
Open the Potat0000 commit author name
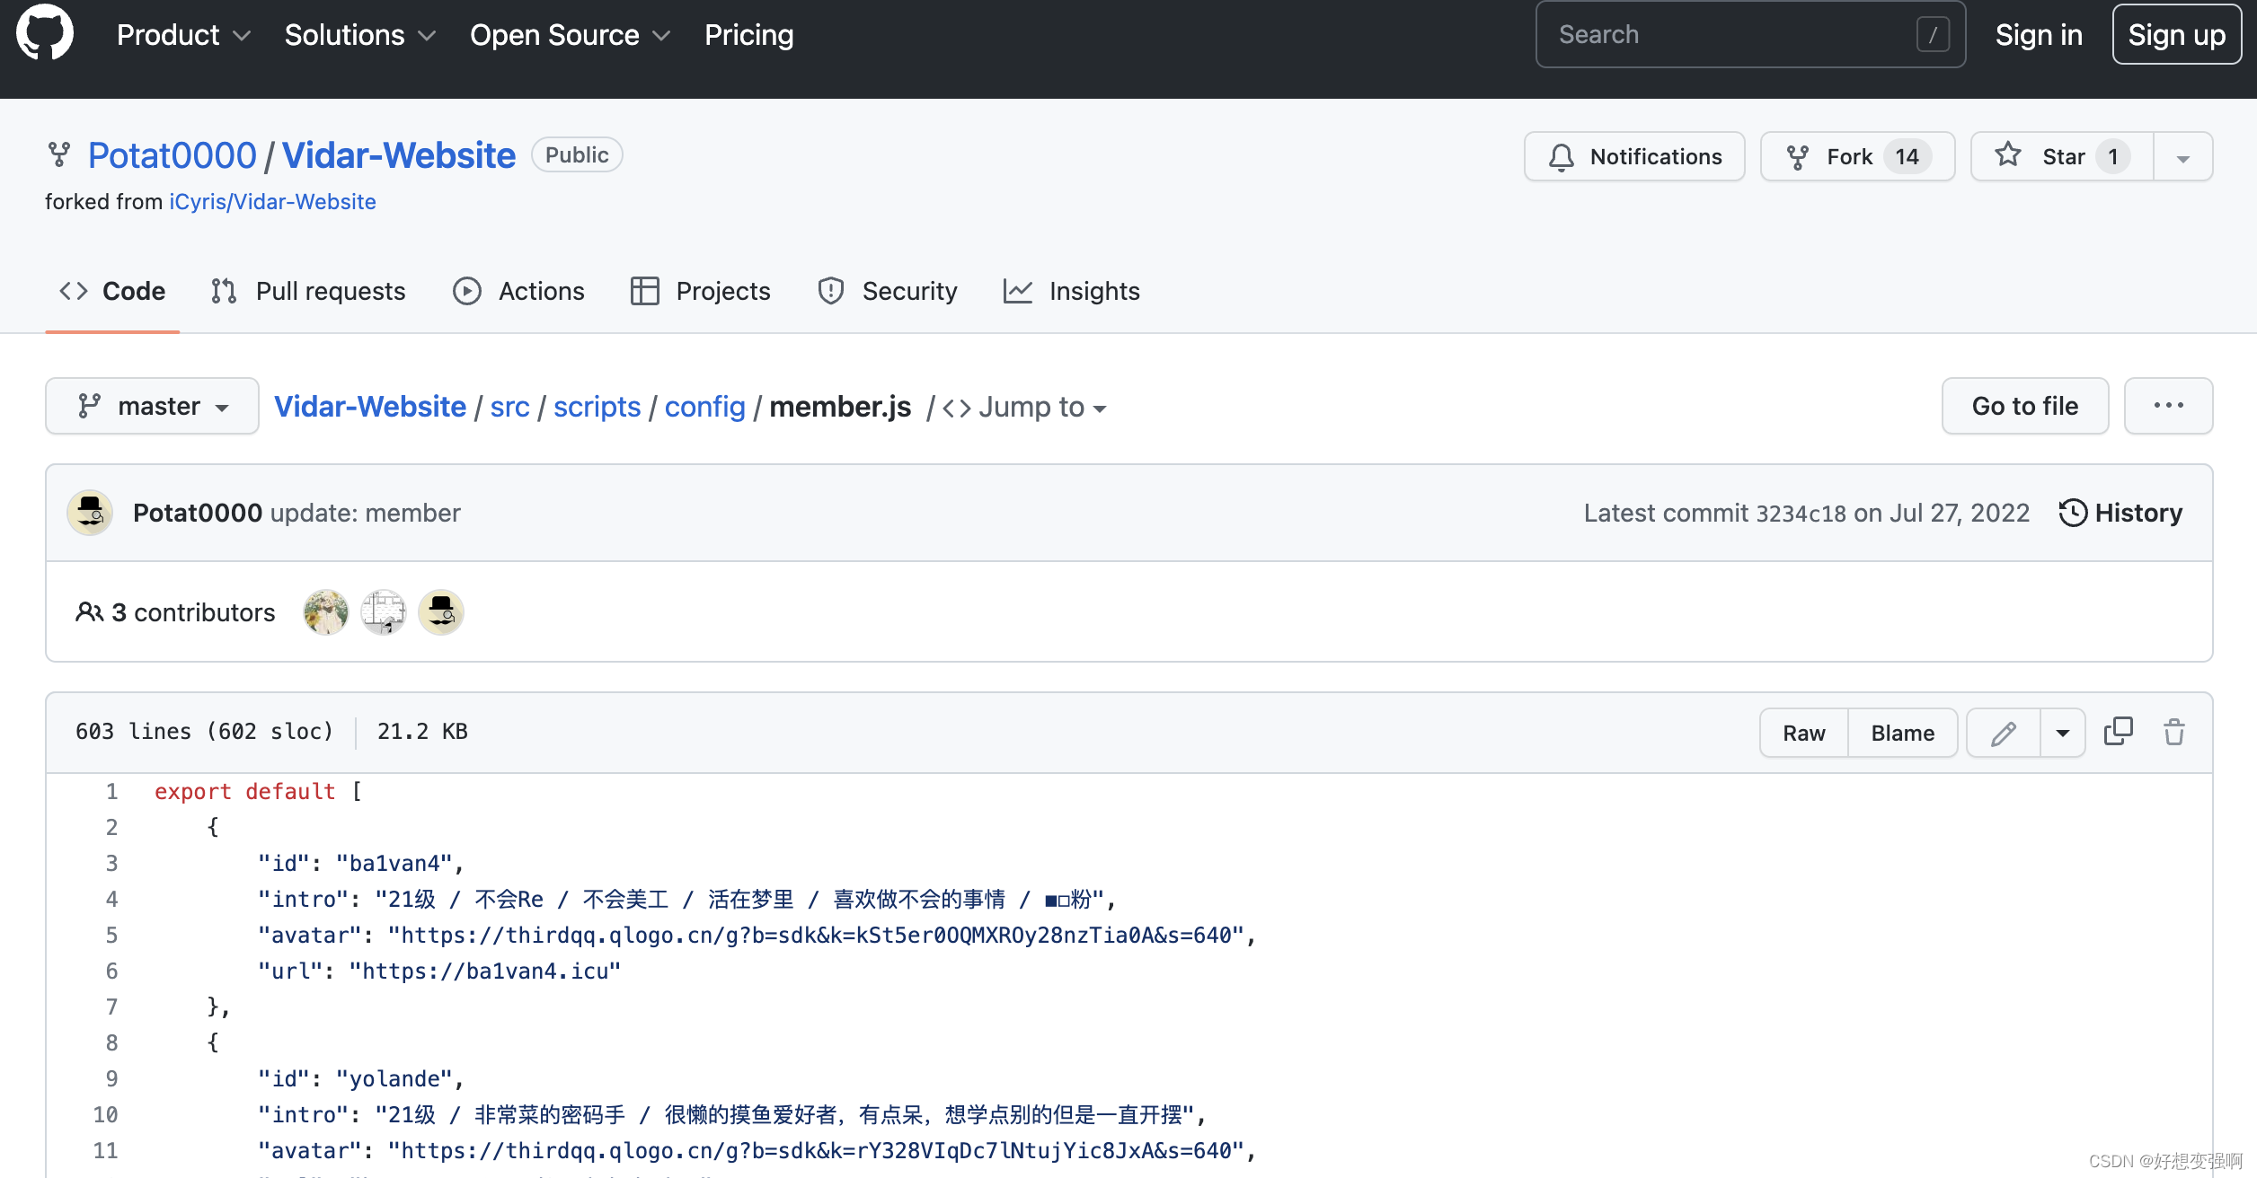coord(198,513)
